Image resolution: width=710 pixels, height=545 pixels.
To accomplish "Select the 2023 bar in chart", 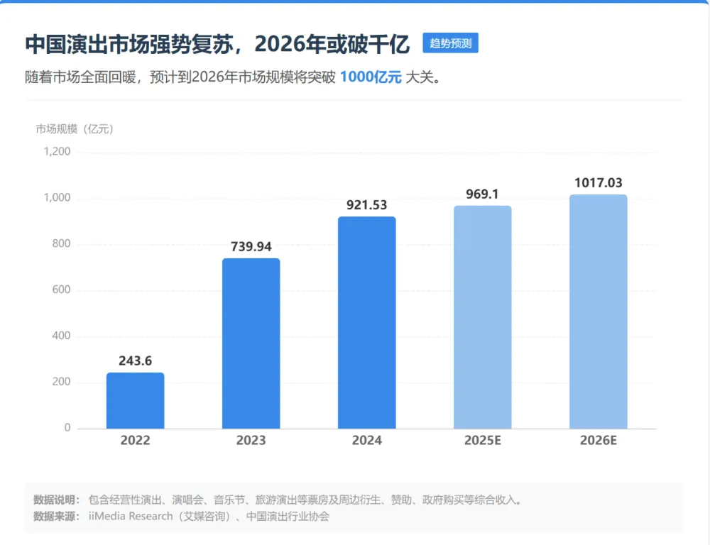I will pyautogui.click(x=251, y=343).
